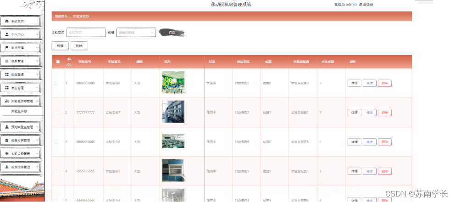Check the checkbox for row 5555555555
This screenshot has width=455, height=202.
pyautogui.click(x=55, y=171)
